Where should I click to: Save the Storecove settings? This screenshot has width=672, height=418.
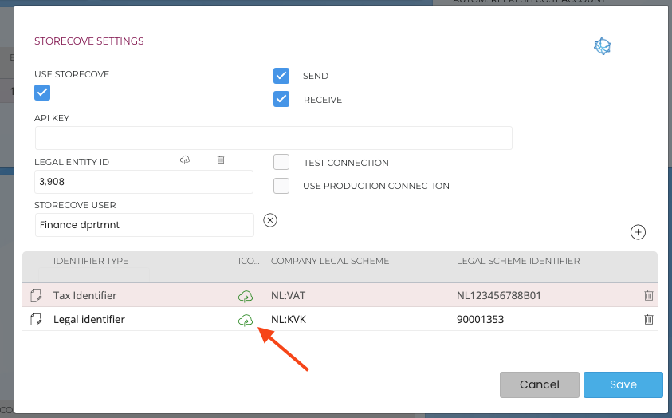[623, 384]
